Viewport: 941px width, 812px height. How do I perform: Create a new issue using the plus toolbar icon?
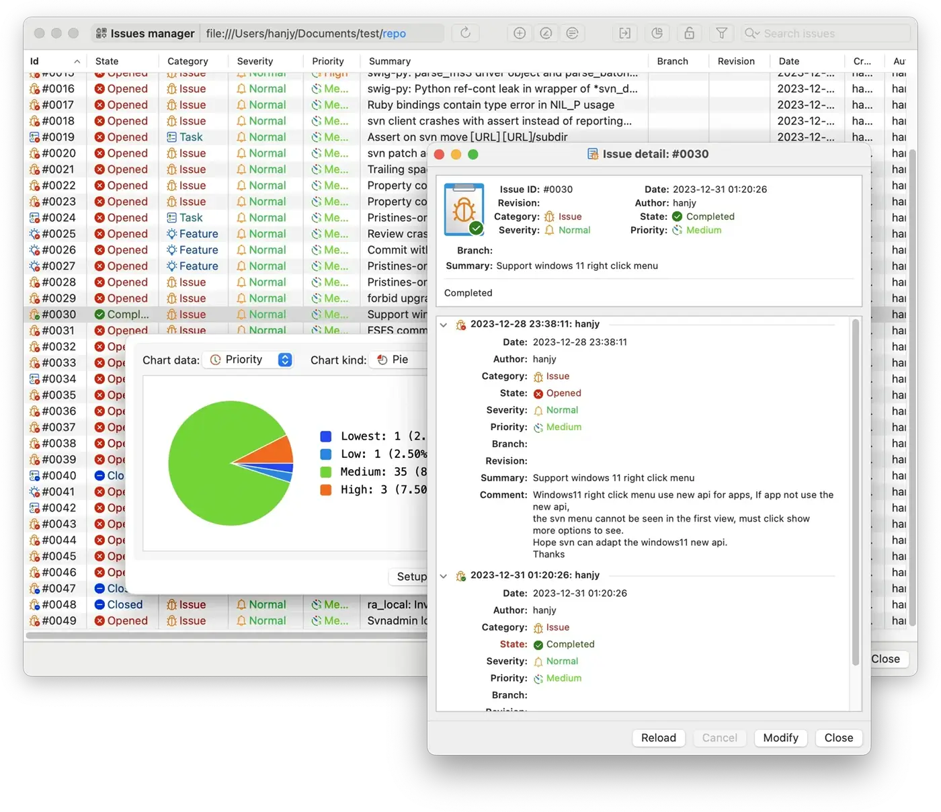(519, 32)
